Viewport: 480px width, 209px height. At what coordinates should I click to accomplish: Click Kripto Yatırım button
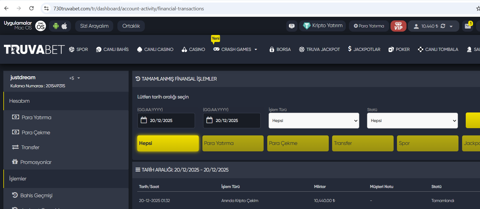pyautogui.click(x=323, y=26)
